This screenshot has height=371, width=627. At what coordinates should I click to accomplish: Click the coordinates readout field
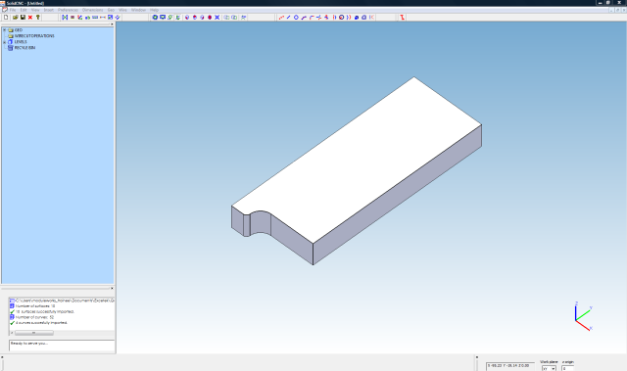(510, 366)
